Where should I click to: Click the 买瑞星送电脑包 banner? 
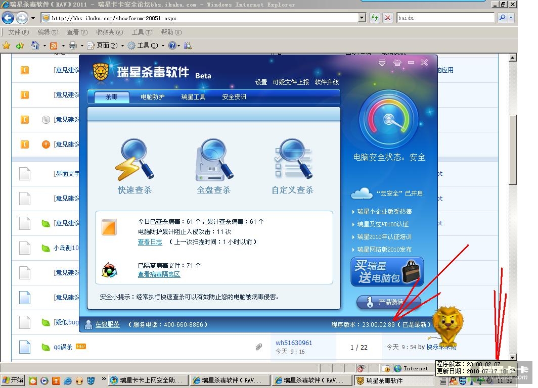coord(387,271)
